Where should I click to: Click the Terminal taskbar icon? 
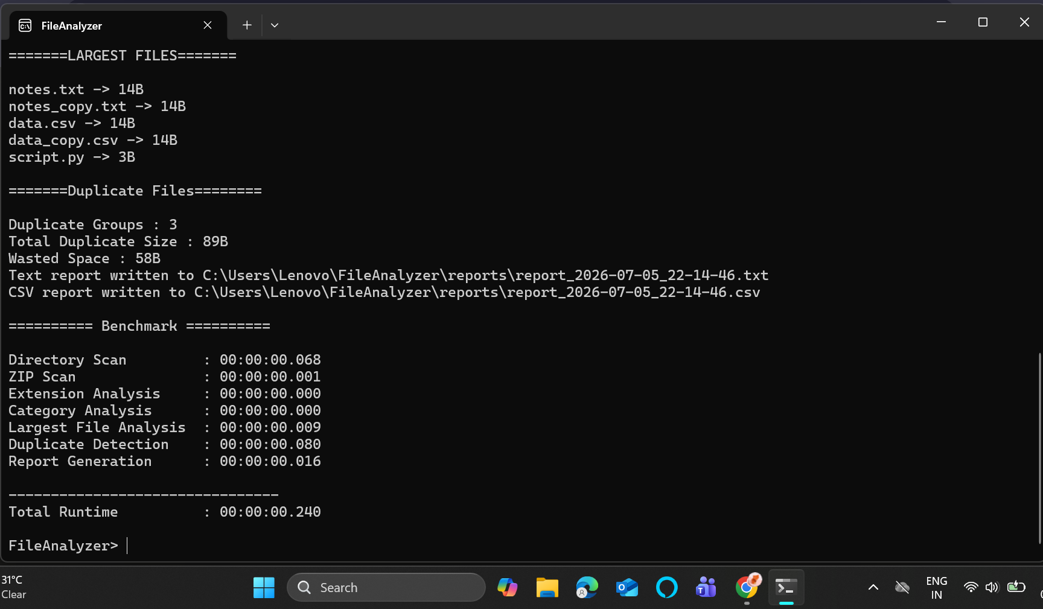(786, 587)
